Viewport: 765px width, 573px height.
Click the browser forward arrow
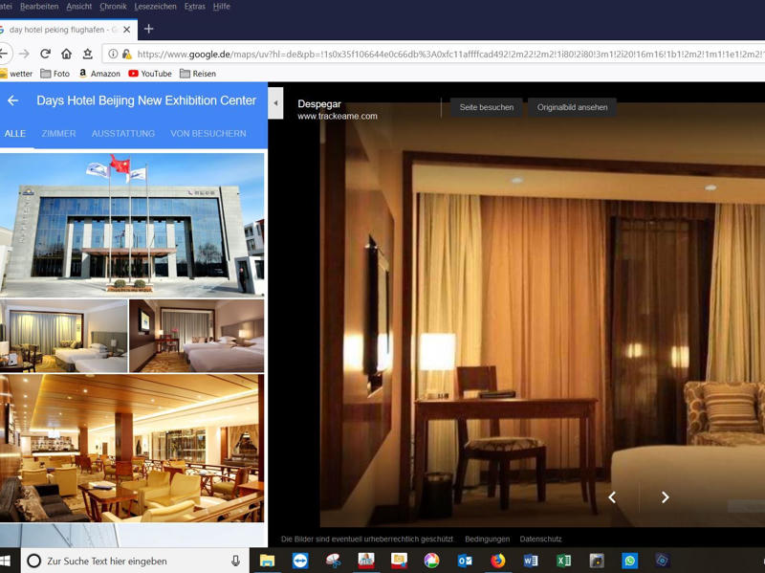tap(24, 54)
